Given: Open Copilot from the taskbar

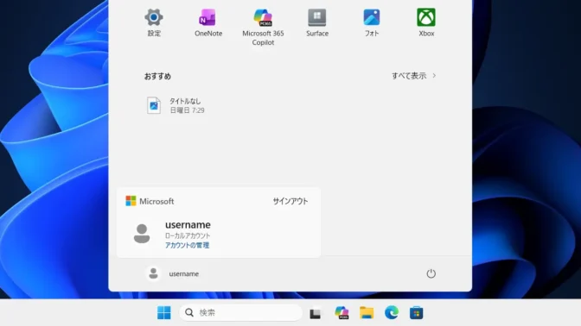Looking at the screenshot, I should 342,313.
